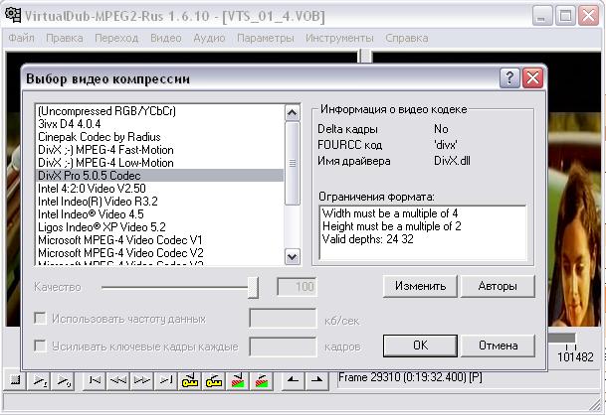This screenshot has height=416, width=606.
Task: Click the Авторы button
Action: tap(498, 286)
